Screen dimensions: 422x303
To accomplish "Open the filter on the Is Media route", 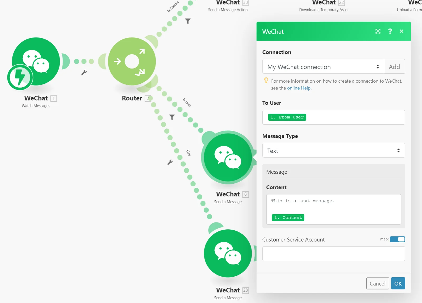I will point(188,21).
